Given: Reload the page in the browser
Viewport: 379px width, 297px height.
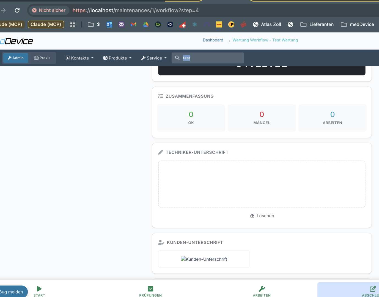Looking at the screenshot, I should [x=17, y=10].
